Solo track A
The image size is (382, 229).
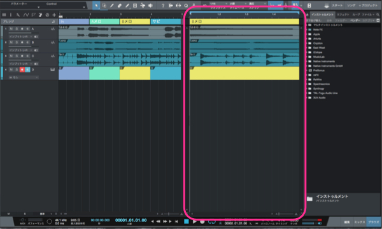pos(17,29)
